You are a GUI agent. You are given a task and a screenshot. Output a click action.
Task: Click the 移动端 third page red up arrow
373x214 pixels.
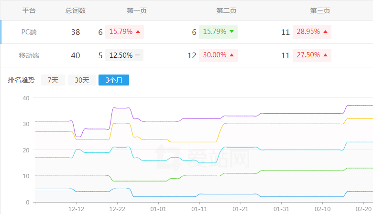pyautogui.click(x=325, y=55)
